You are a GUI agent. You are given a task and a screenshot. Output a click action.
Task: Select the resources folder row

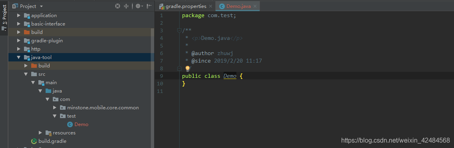tap(80, 133)
